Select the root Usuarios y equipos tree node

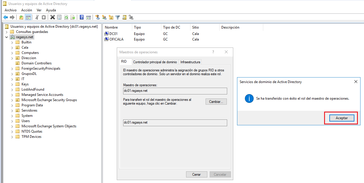click(54, 27)
